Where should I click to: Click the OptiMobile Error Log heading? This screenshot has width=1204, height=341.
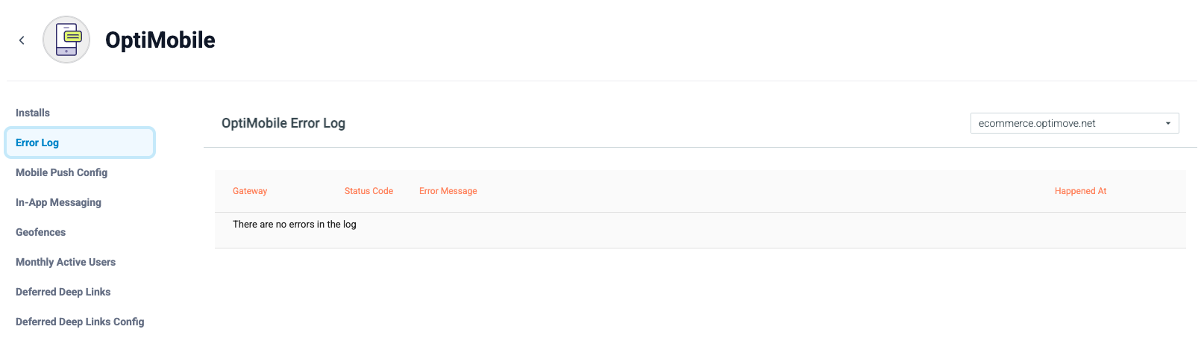283,123
